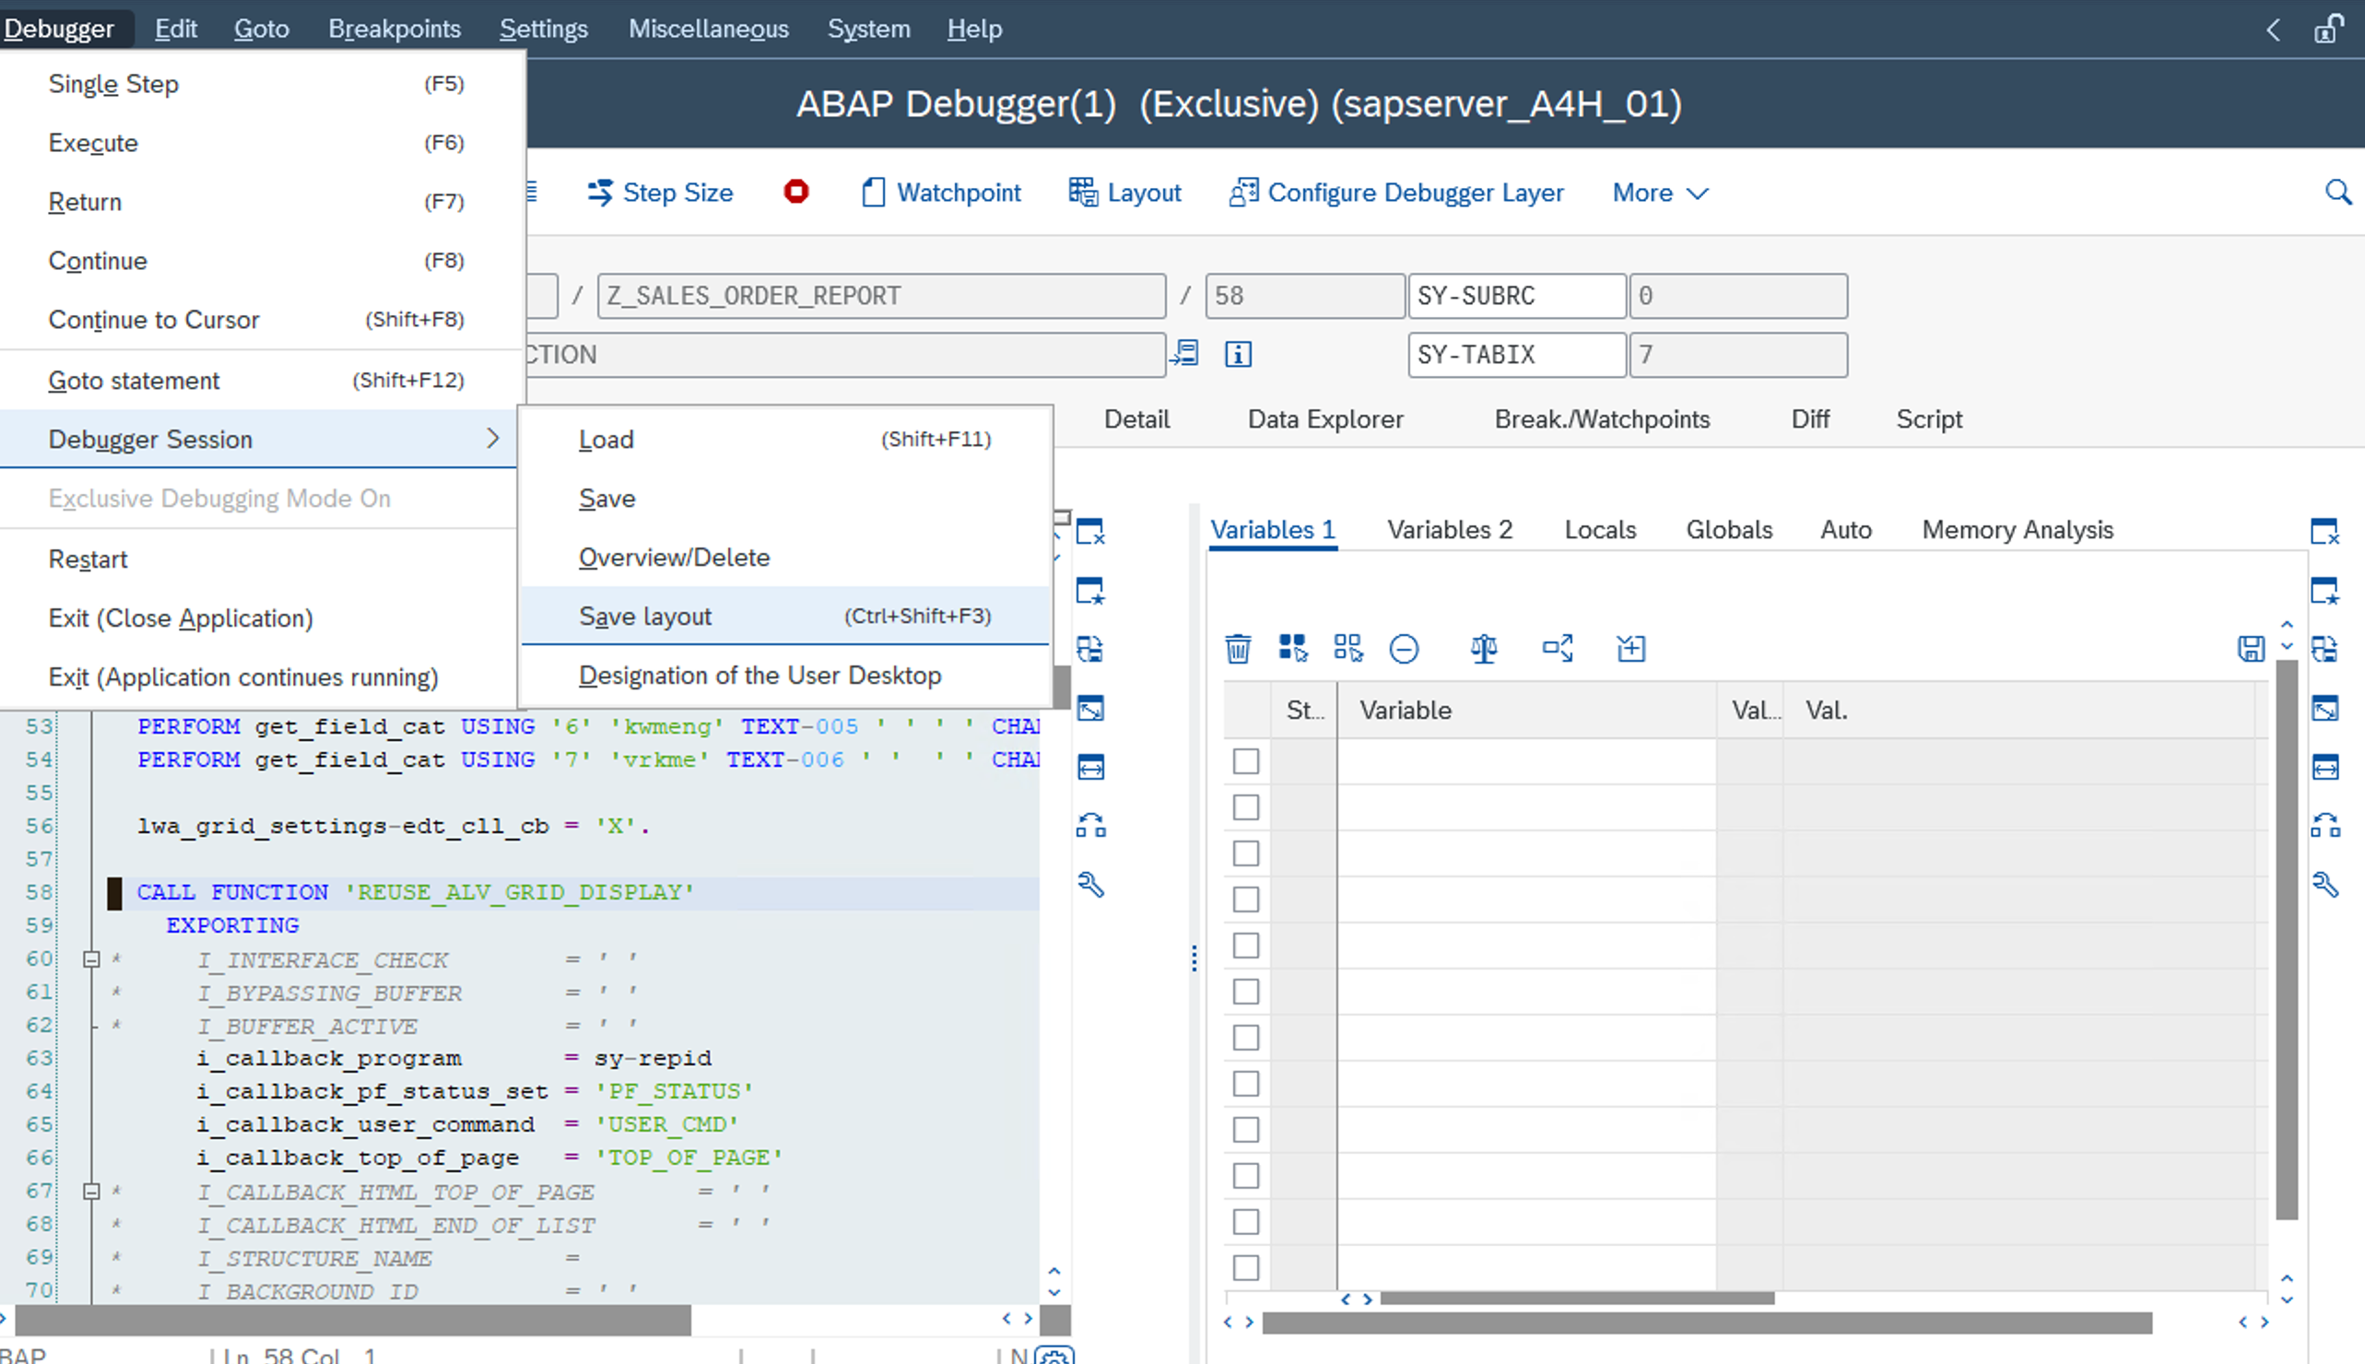Open the wrench services icon in right strip
The width and height of the screenshot is (2365, 1364).
tap(2324, 885)
